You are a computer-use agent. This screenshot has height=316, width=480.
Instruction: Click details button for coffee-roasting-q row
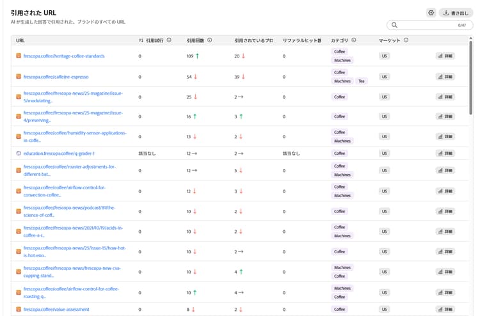(x=445, y=293)
